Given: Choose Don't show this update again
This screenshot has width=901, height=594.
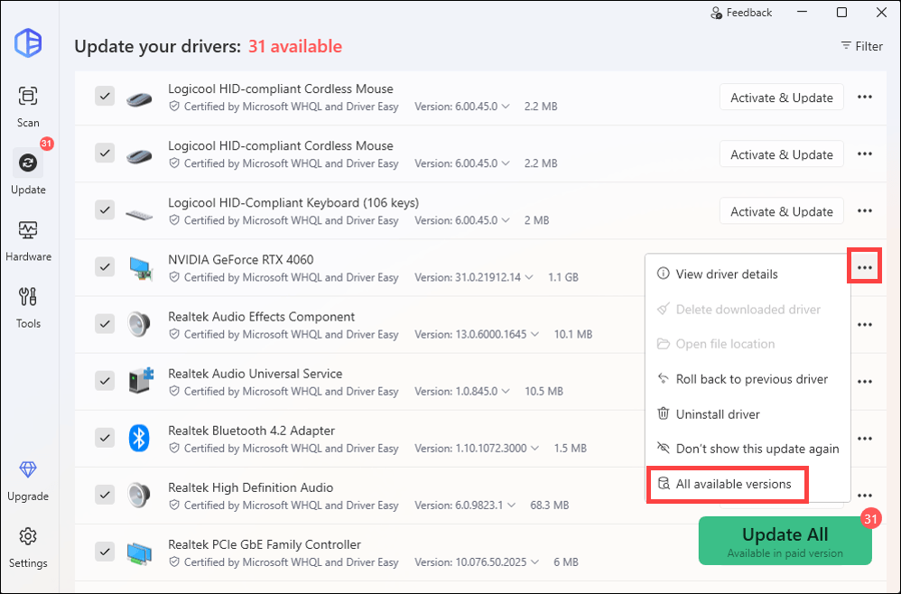Looking at the screenshot, I should tap(748, 449).
